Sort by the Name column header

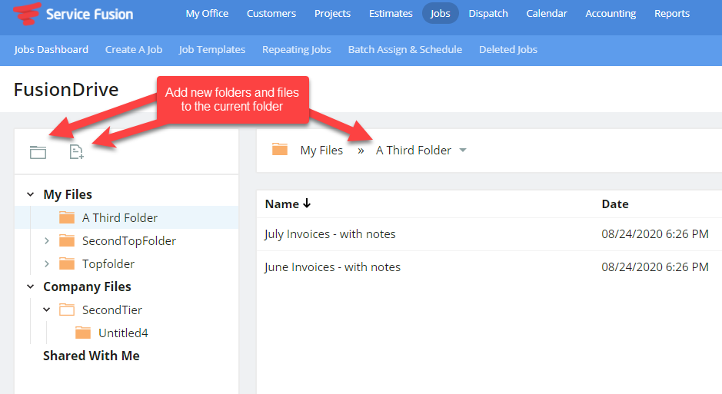pyautogui.click(x=281, y=204)
